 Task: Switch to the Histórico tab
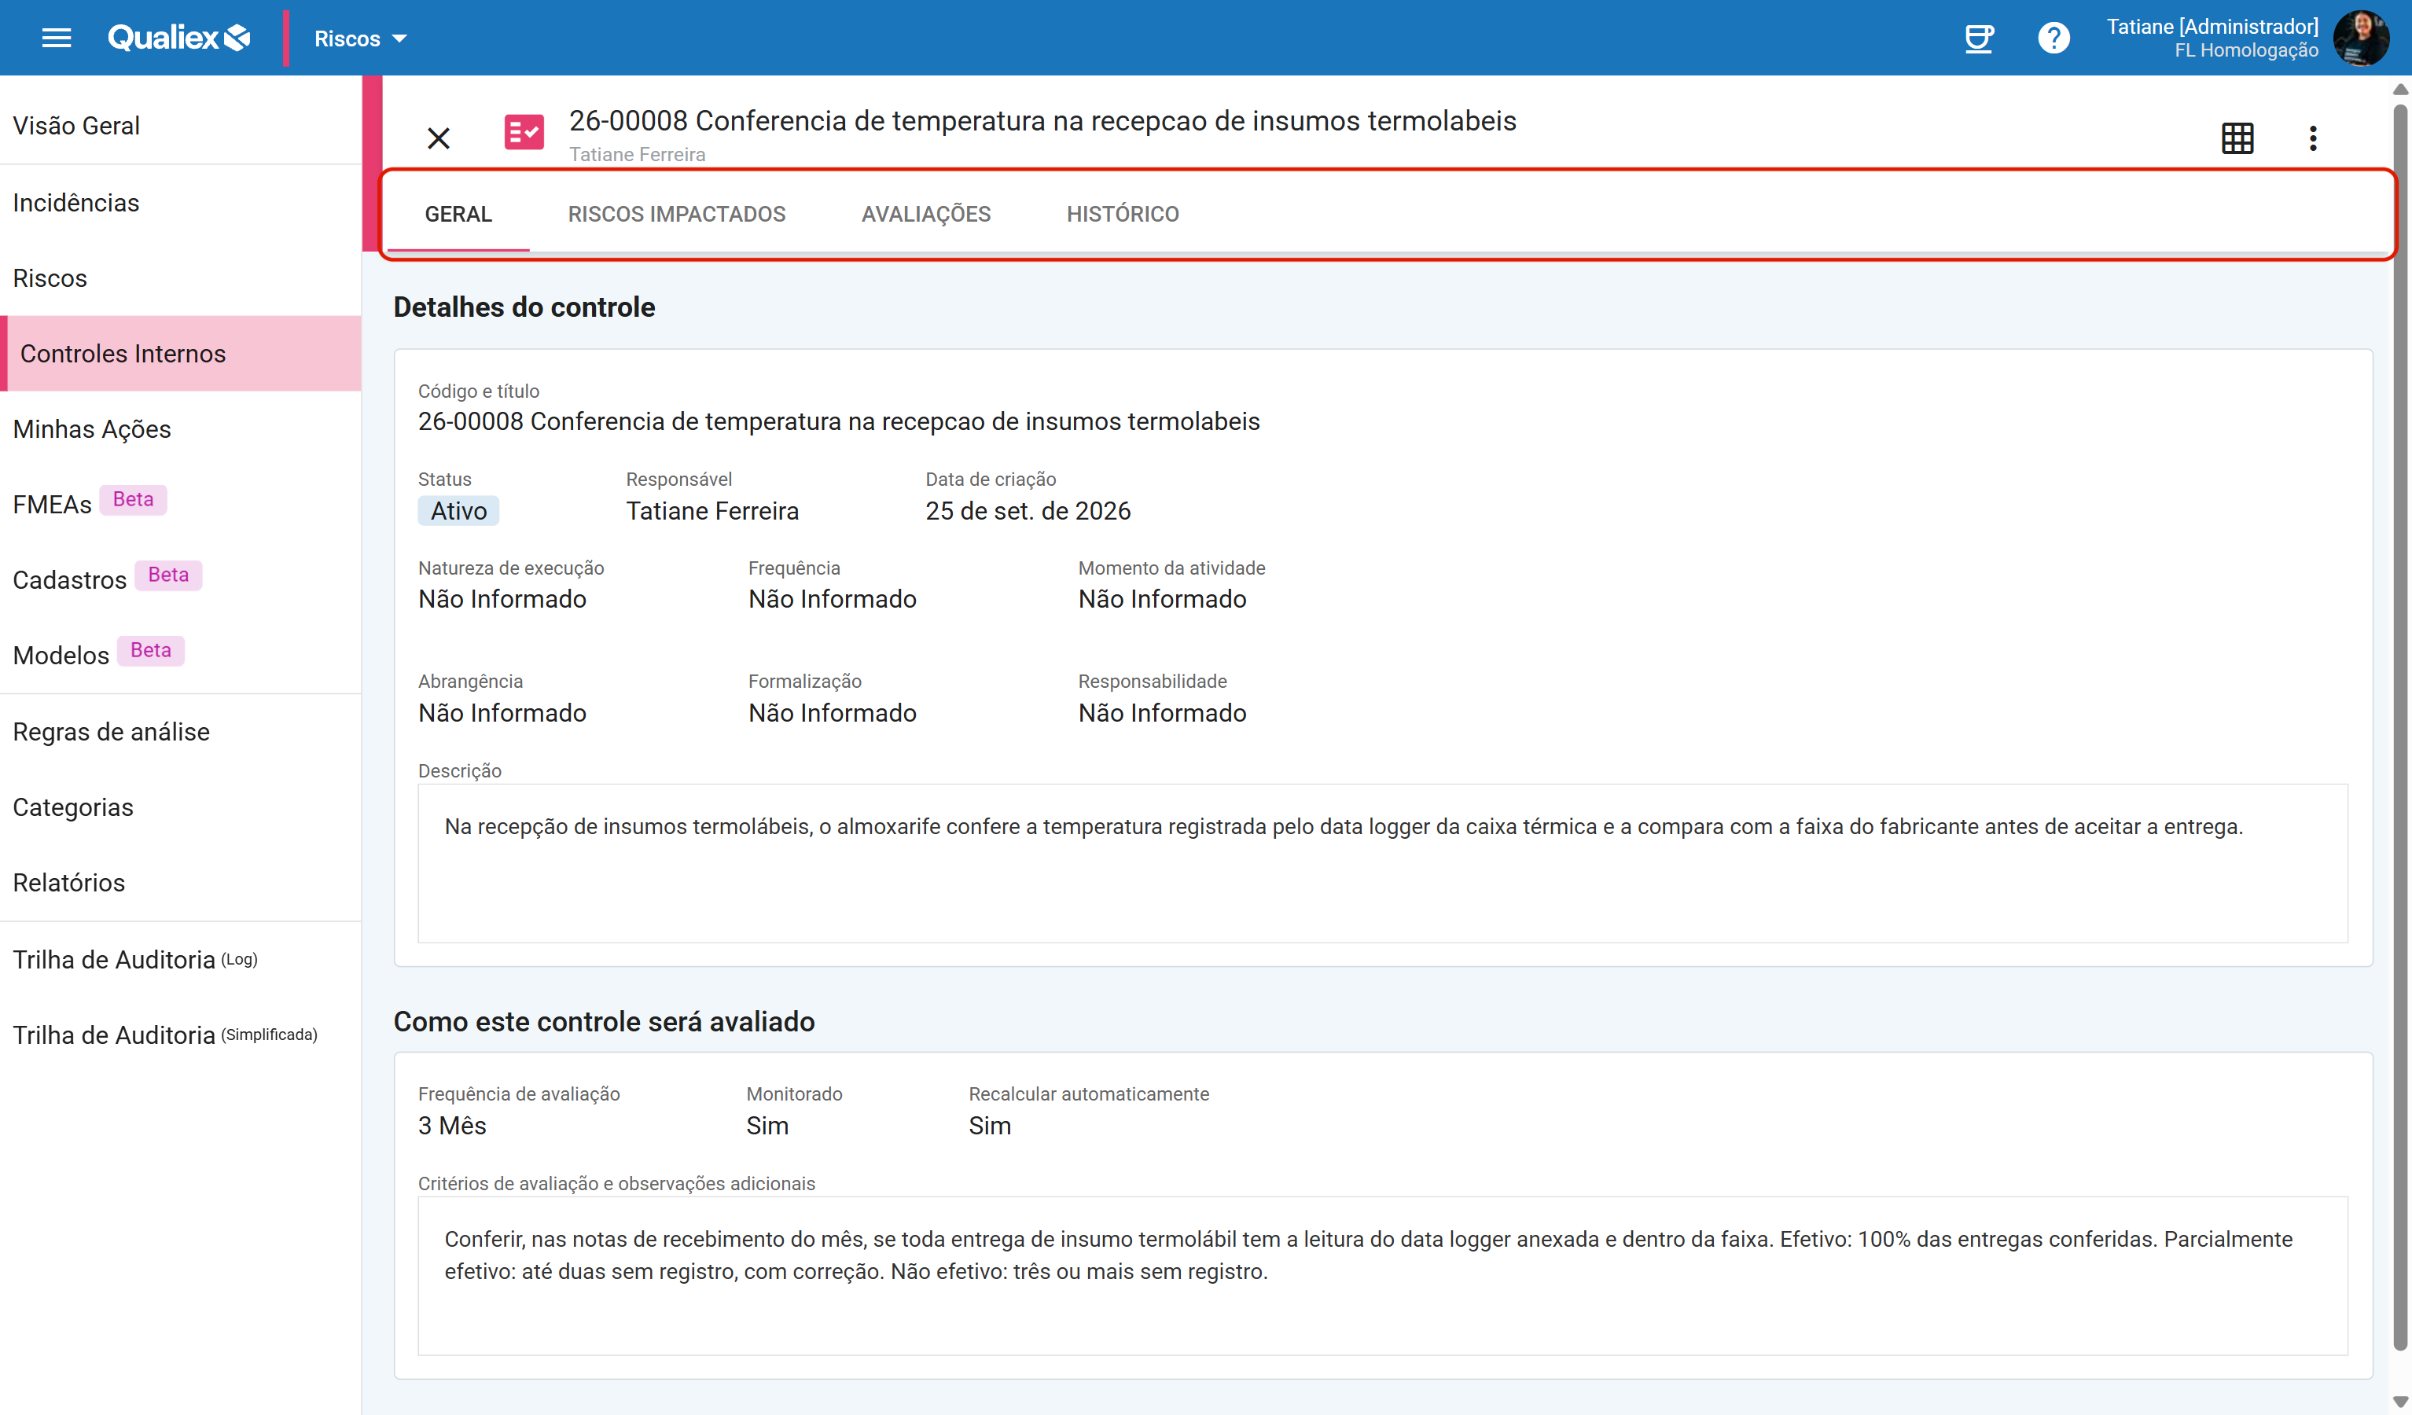(x=1123, y=214)
